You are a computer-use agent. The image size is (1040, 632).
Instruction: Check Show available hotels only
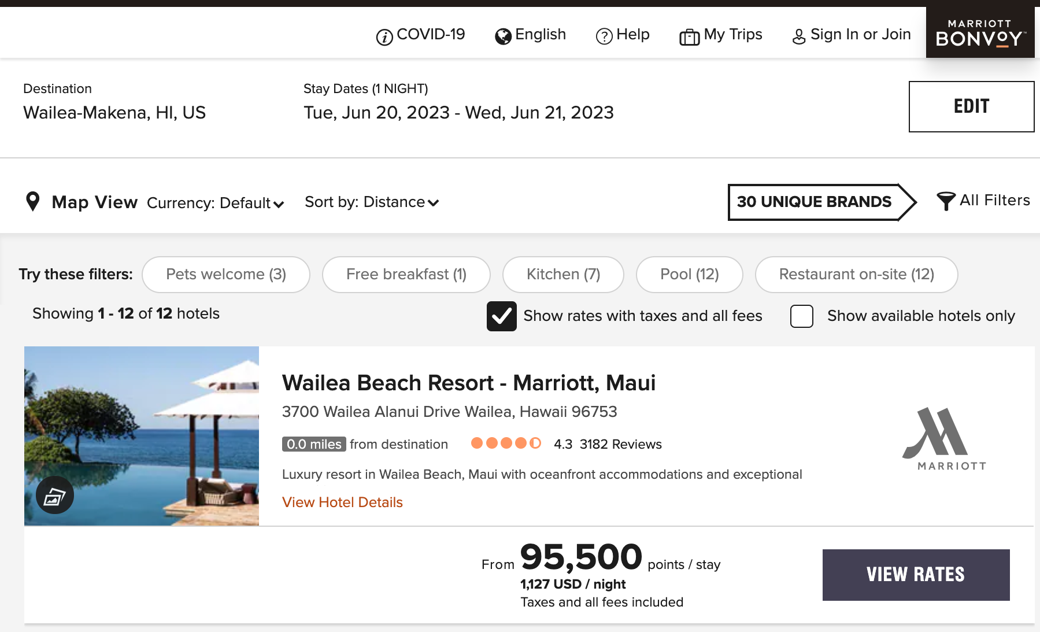802,316
